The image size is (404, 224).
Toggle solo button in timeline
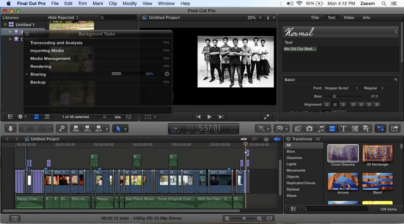[x=266, y=139]
